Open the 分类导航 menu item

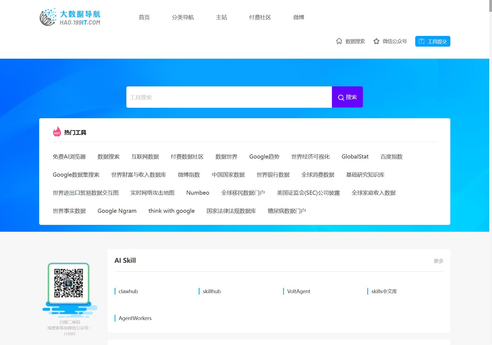183,17
